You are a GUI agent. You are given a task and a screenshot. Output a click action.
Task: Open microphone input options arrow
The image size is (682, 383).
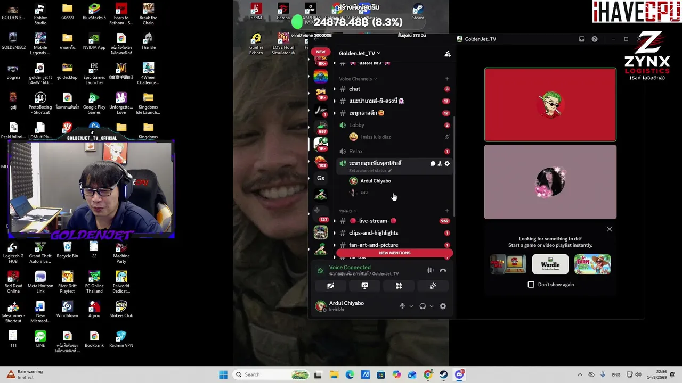tap(411, 306)
